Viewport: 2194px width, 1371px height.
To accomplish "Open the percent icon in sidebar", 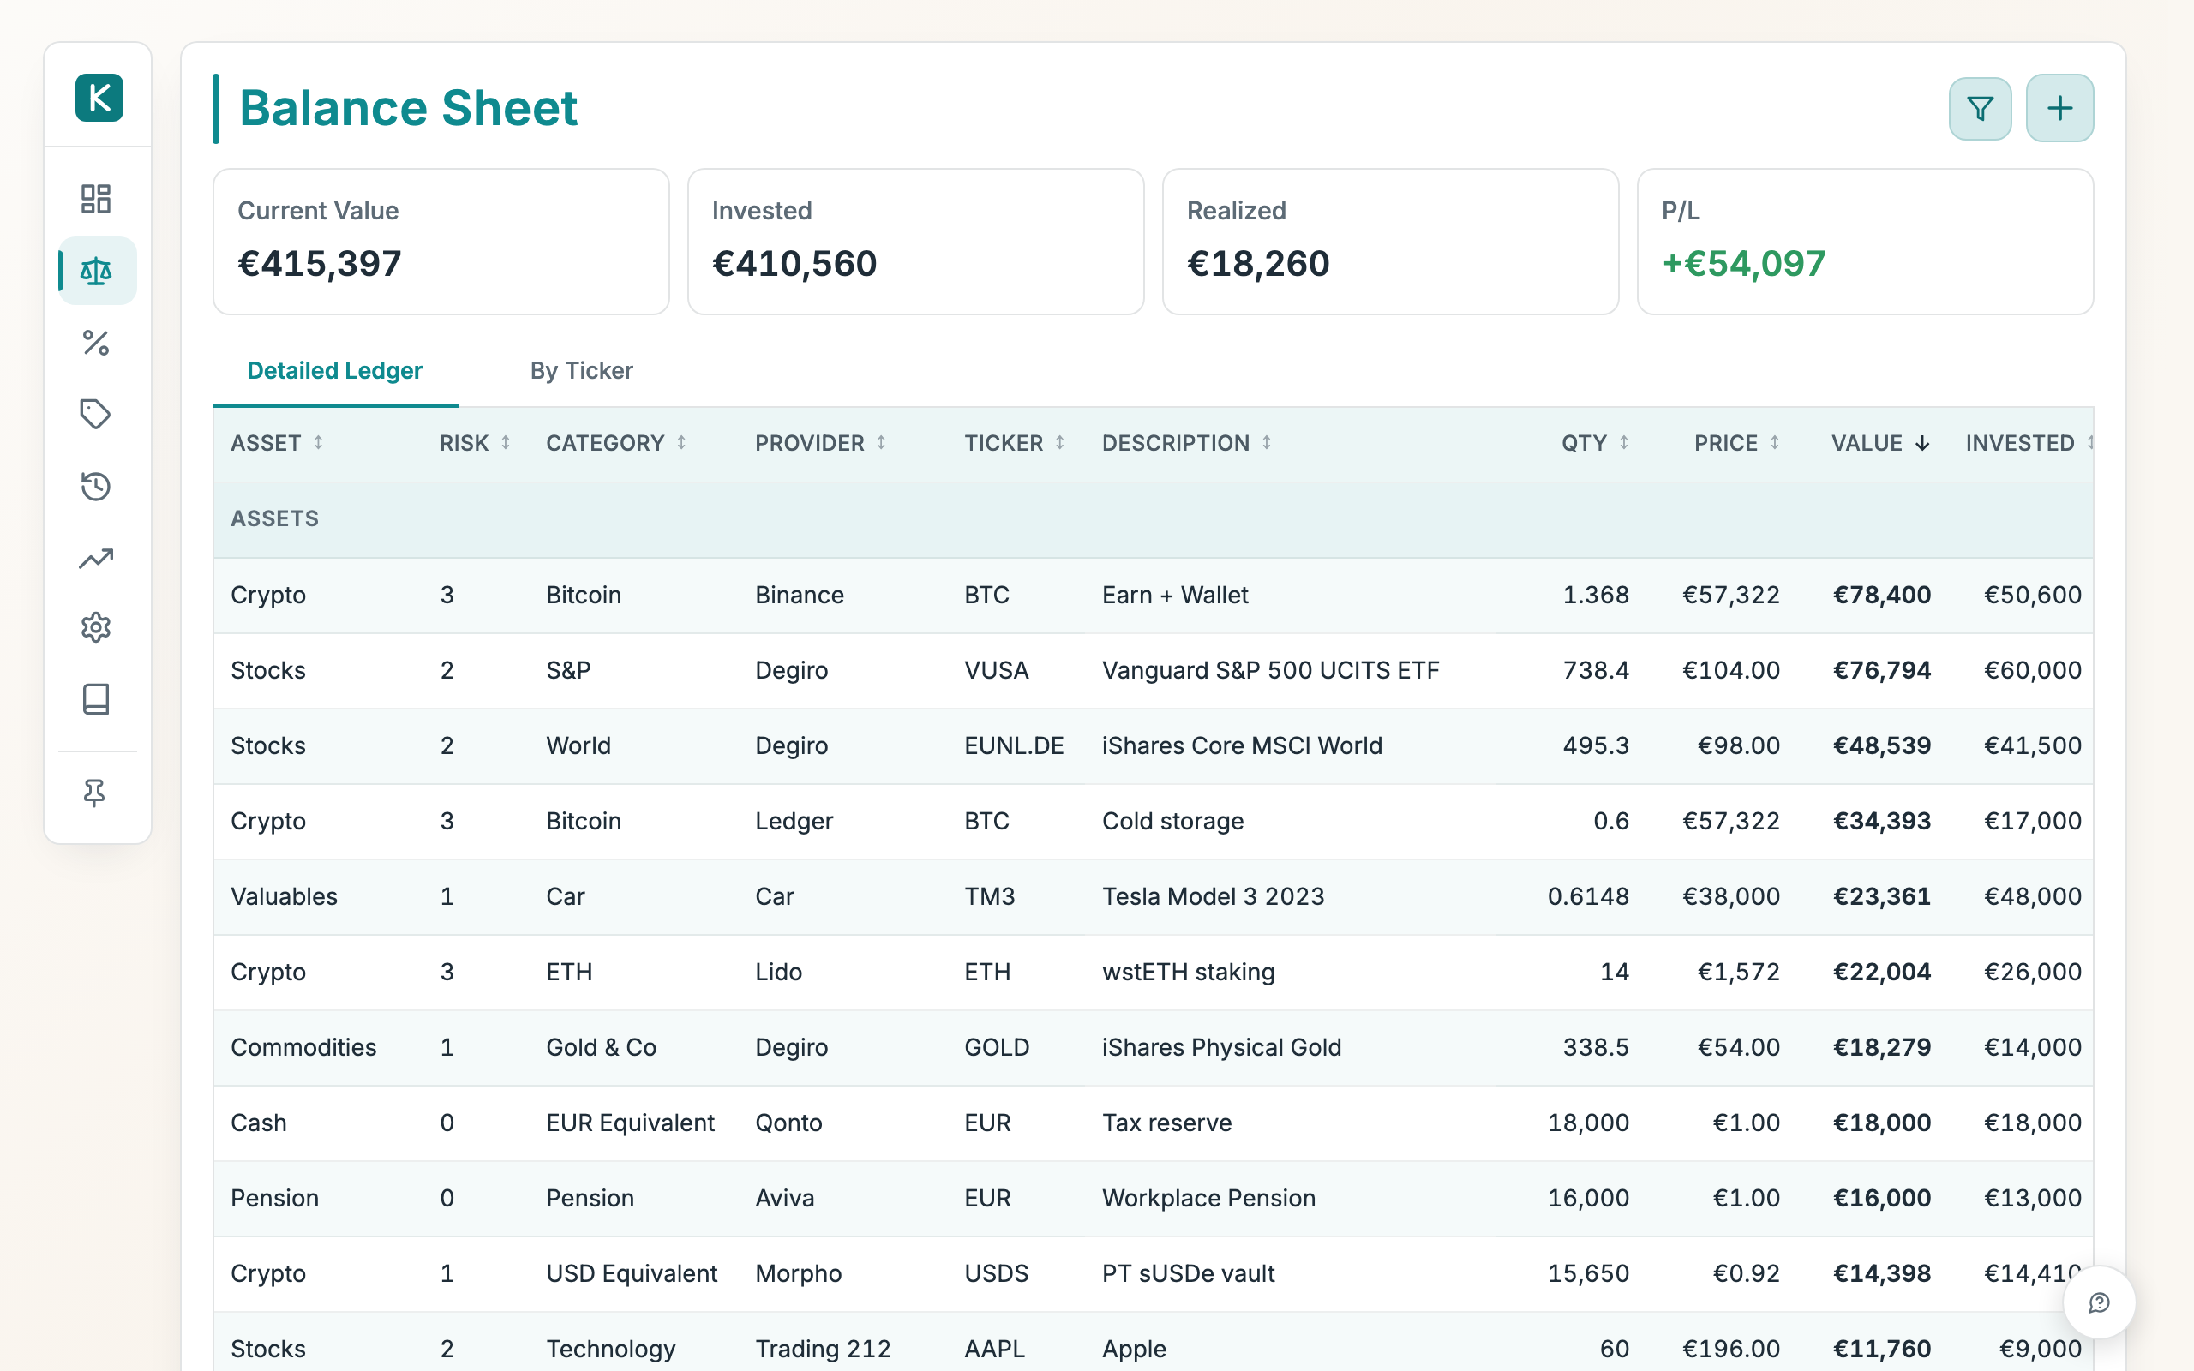I will pos(96,343).
